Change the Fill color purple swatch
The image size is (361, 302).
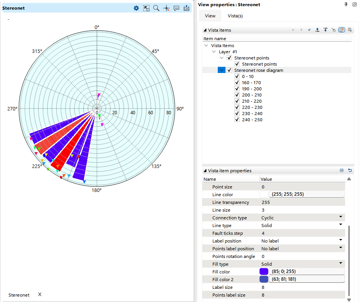click(264, 271)
